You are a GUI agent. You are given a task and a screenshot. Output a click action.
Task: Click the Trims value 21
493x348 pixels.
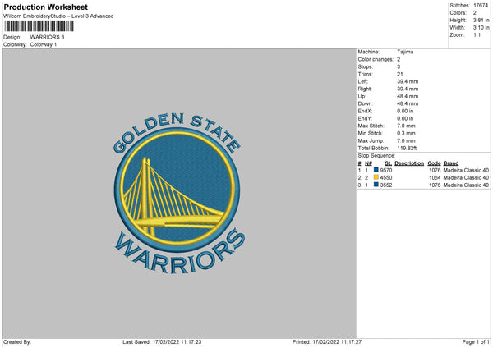(400, 75)
